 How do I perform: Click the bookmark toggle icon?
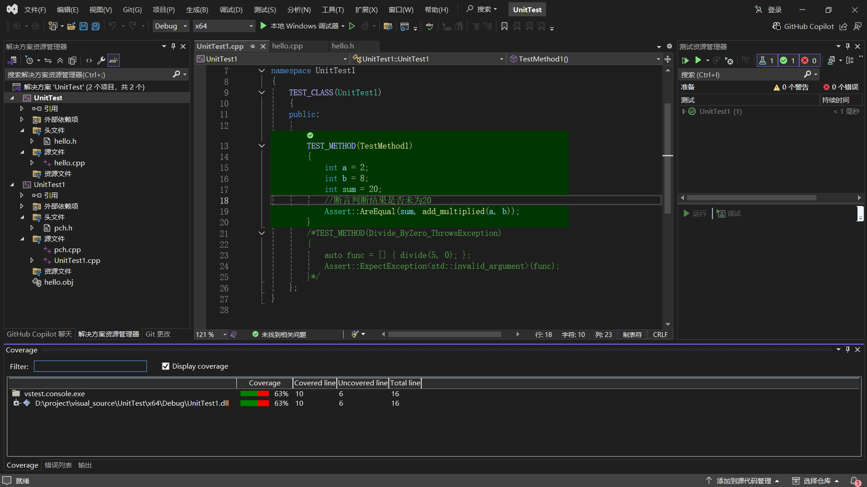pos(504,26)
